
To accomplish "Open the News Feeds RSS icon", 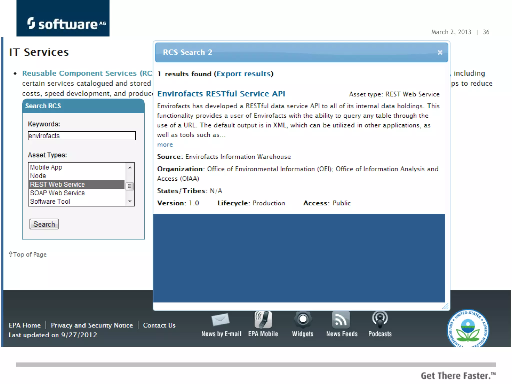I will tap(341, 319).
